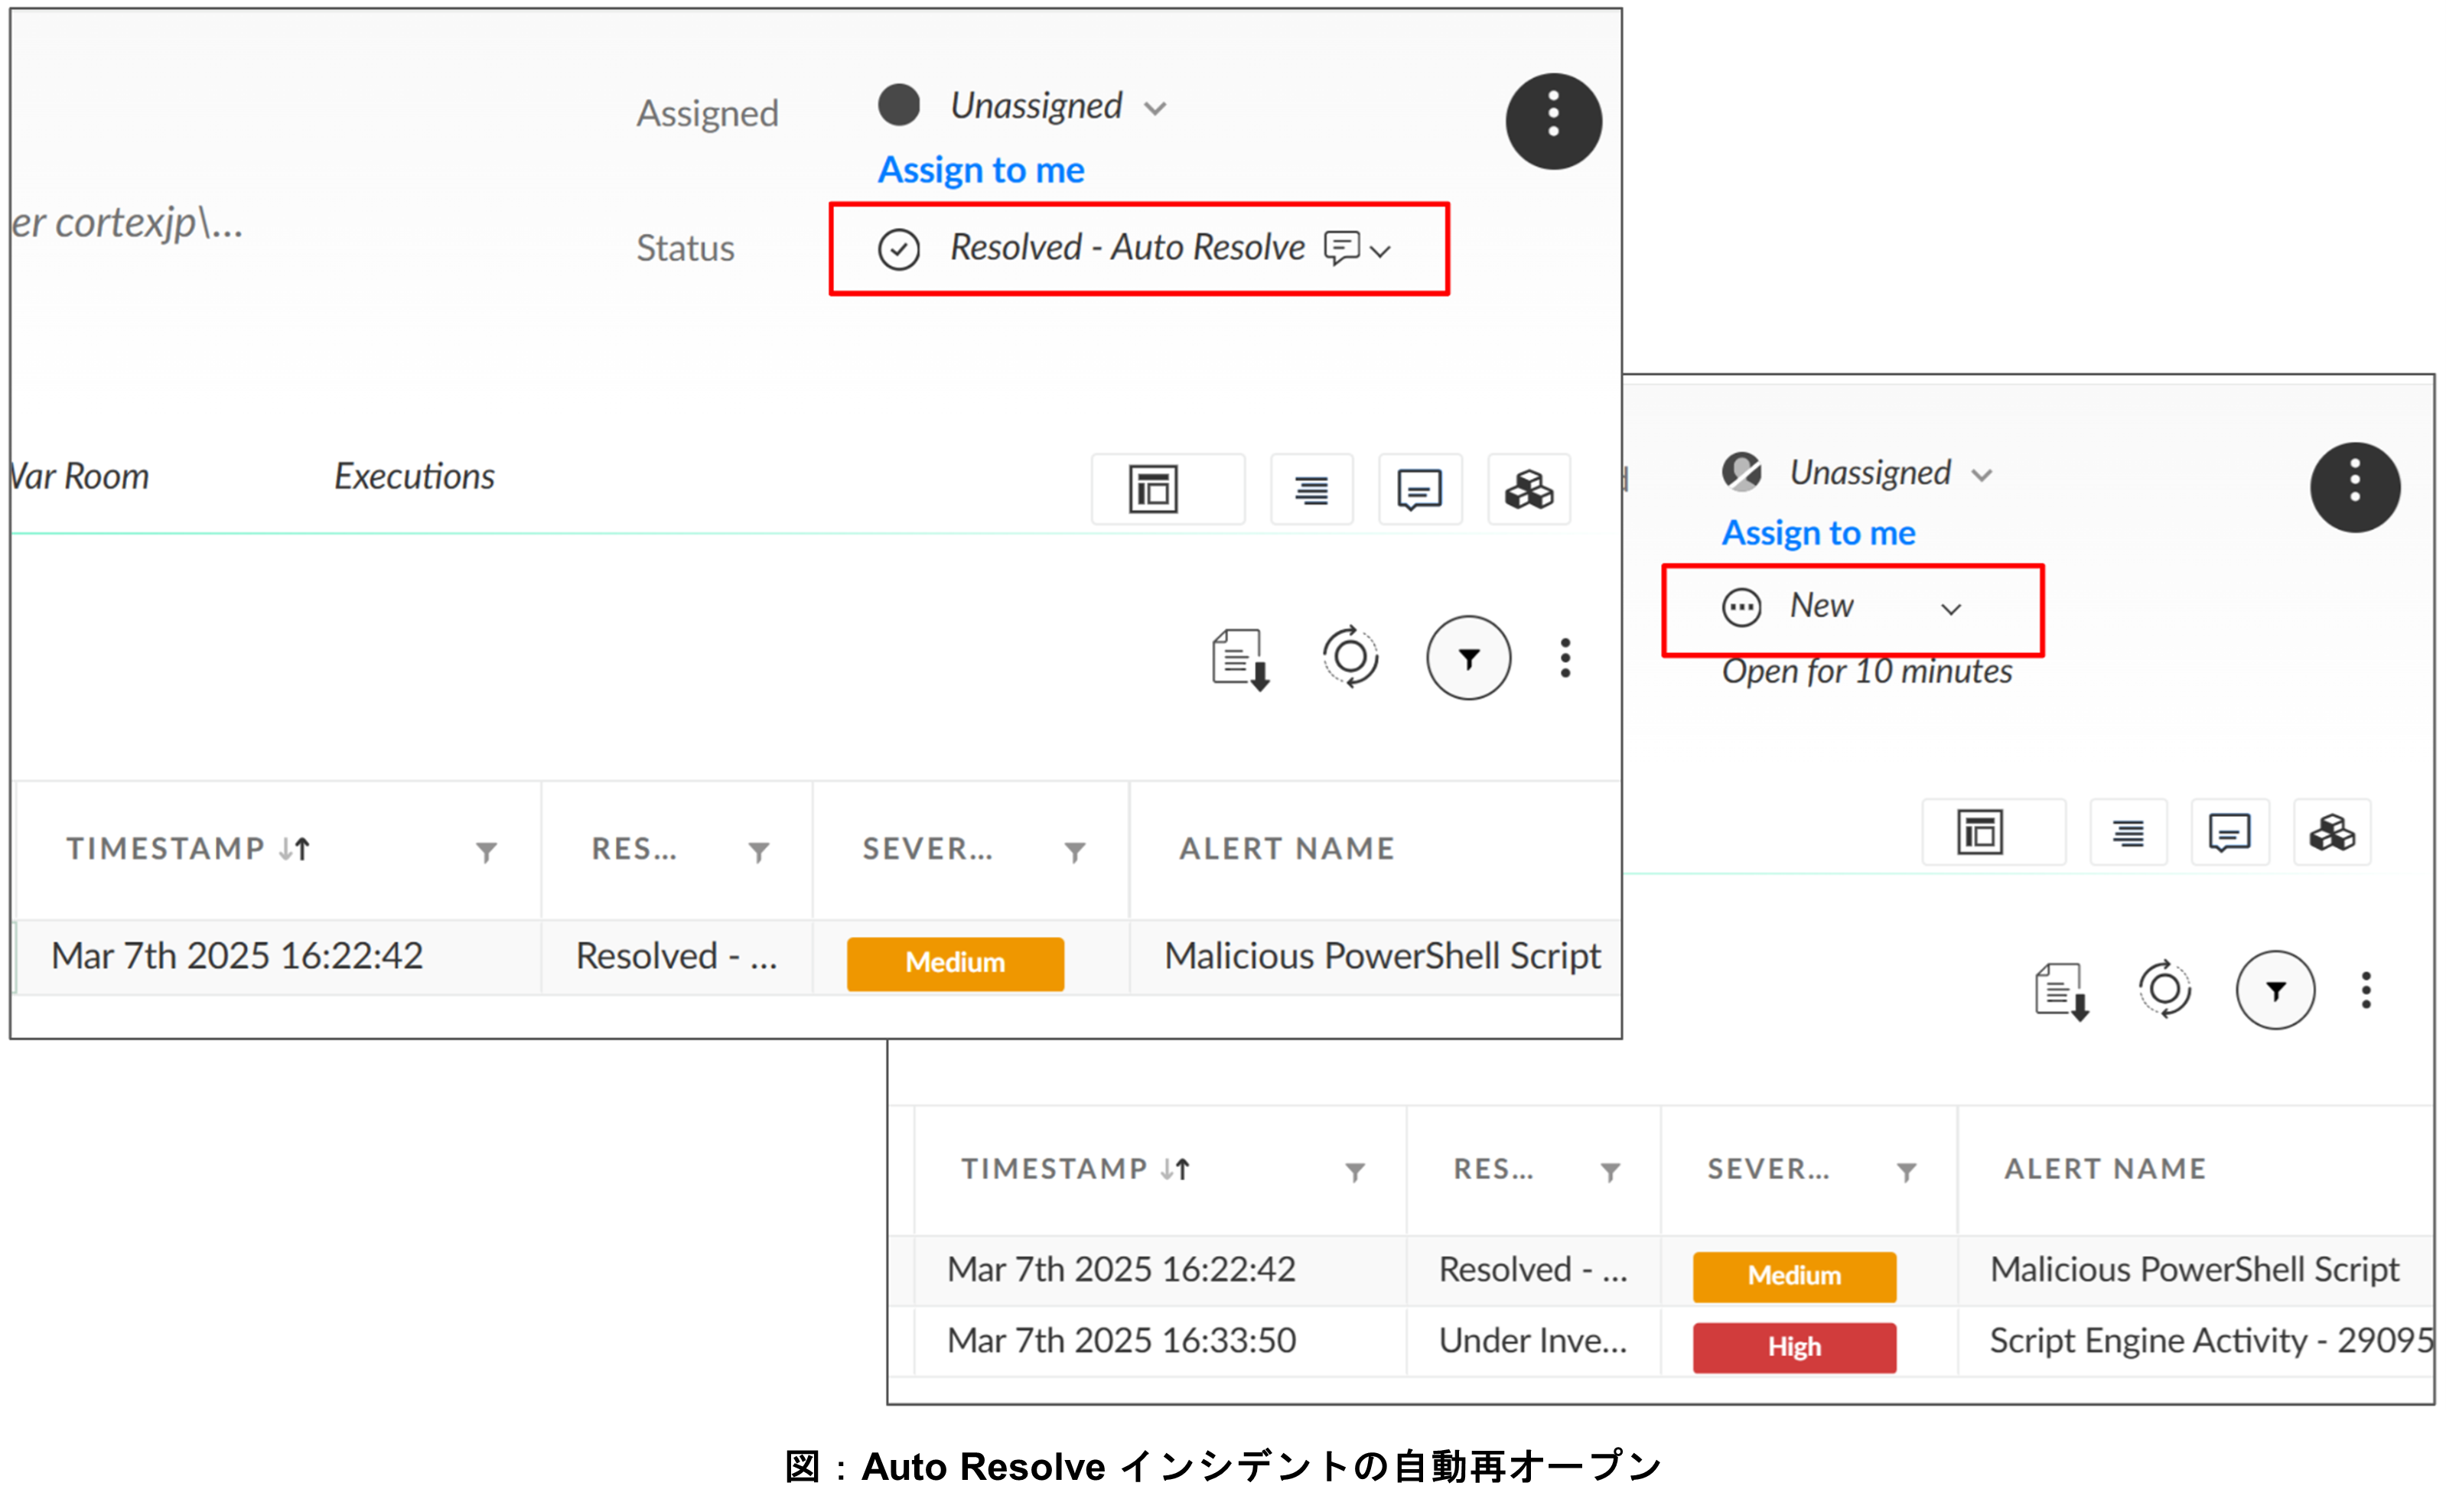This screenshot has width=2446, height=1512.
Task: Click Malicious PowerShell Script in left window
Action: point(1382,956)
